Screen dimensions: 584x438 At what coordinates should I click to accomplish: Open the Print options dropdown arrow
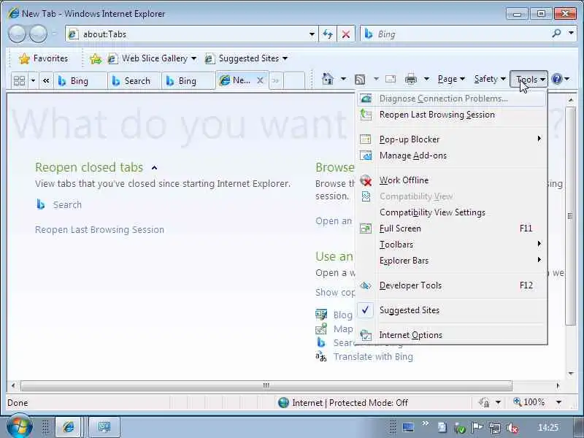pos(426,79)
